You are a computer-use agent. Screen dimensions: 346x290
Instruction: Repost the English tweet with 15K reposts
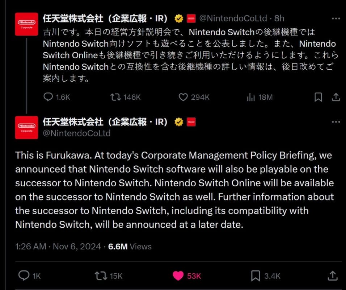coord(100,276)
